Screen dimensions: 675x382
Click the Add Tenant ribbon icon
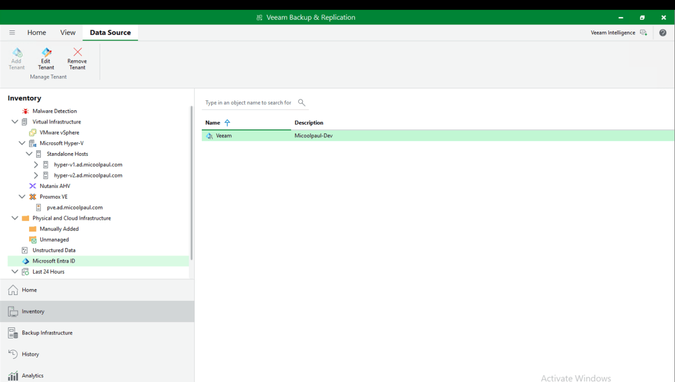click(x=16, y=53)
